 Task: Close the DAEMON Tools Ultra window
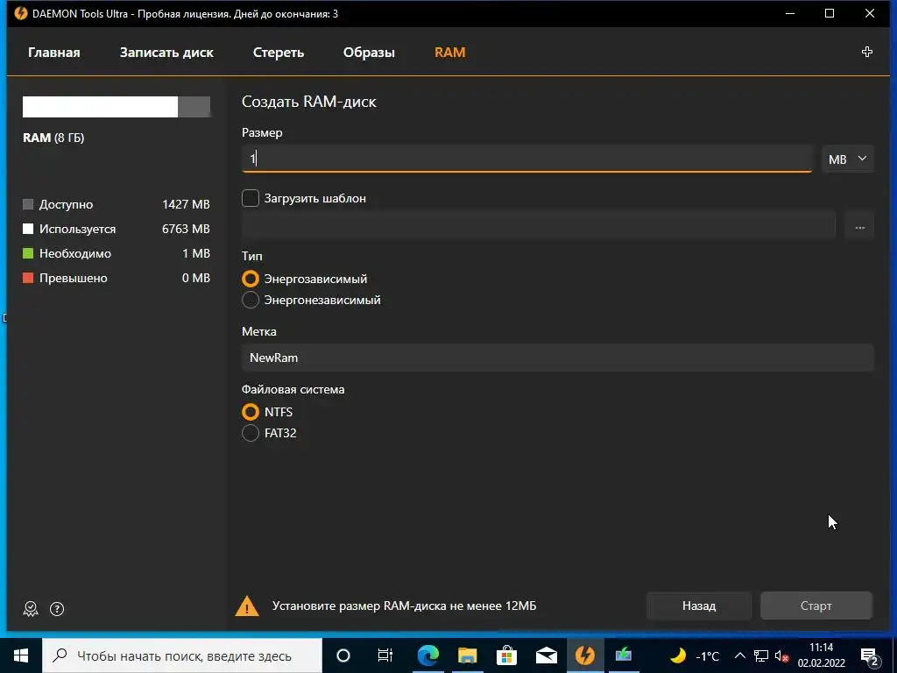[x=870, y=13]
